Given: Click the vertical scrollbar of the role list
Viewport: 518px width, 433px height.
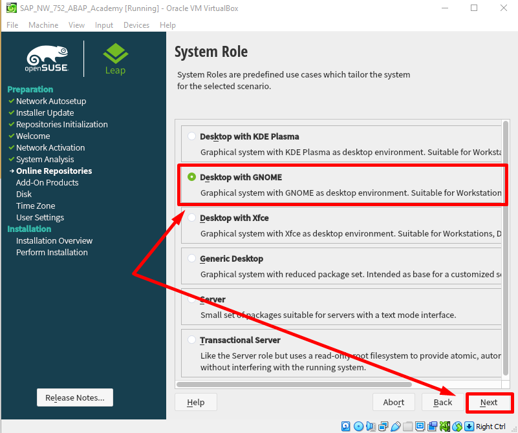Looking at the screenshot, I should click(x=506, y=248).
